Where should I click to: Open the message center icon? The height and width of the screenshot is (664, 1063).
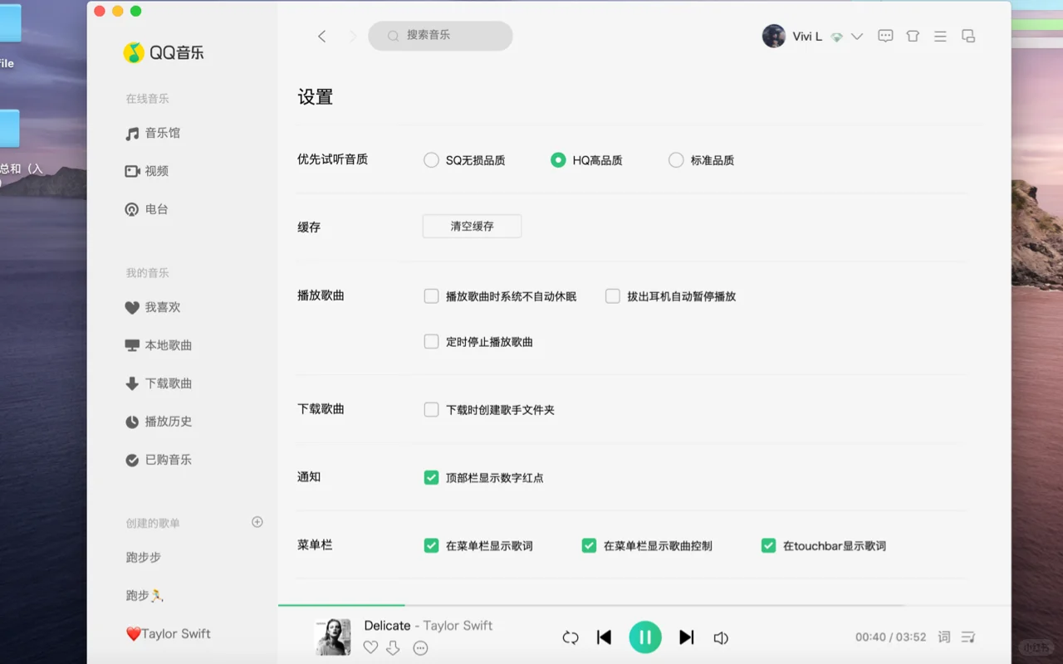[x=885, y=36]
